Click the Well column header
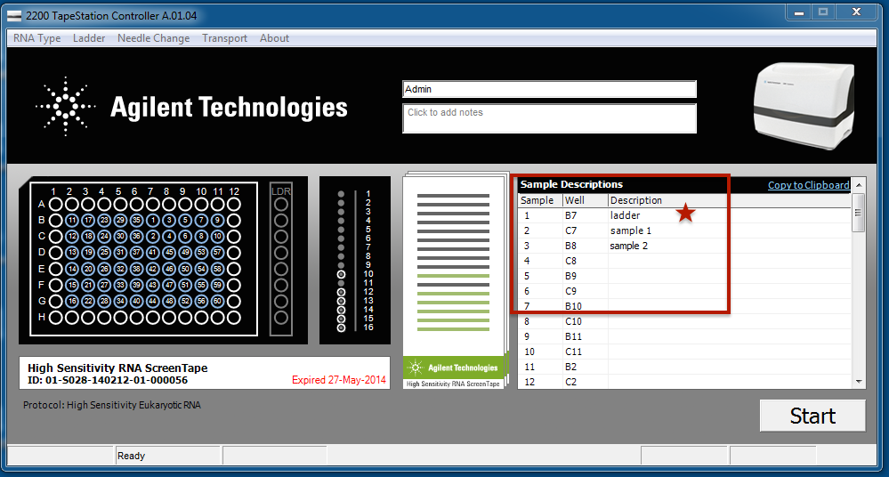This screenshot has height=477, width=889. [585, 200]
